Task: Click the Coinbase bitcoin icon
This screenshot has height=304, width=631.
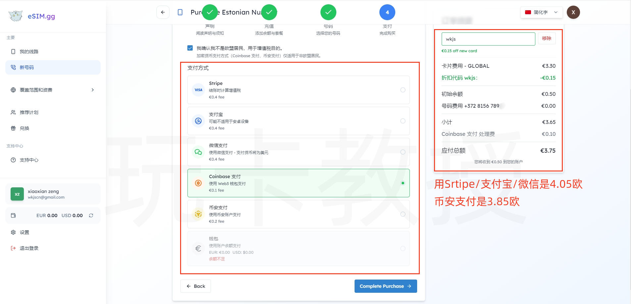Action: coord(198,183)
